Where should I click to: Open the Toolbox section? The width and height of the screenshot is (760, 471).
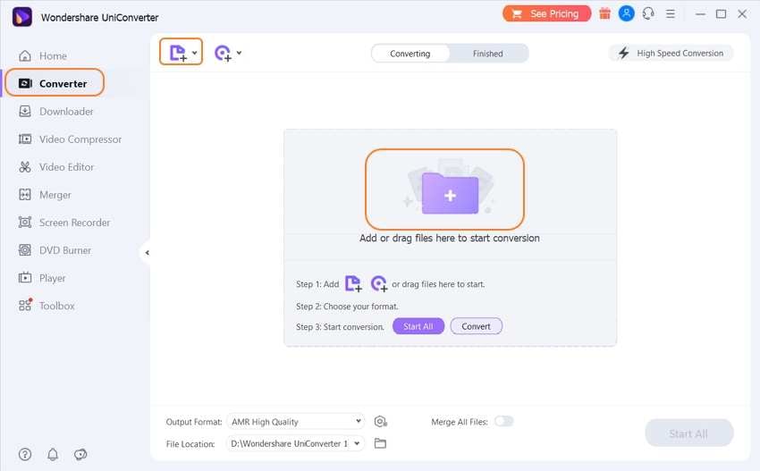[x=46, y=306]
